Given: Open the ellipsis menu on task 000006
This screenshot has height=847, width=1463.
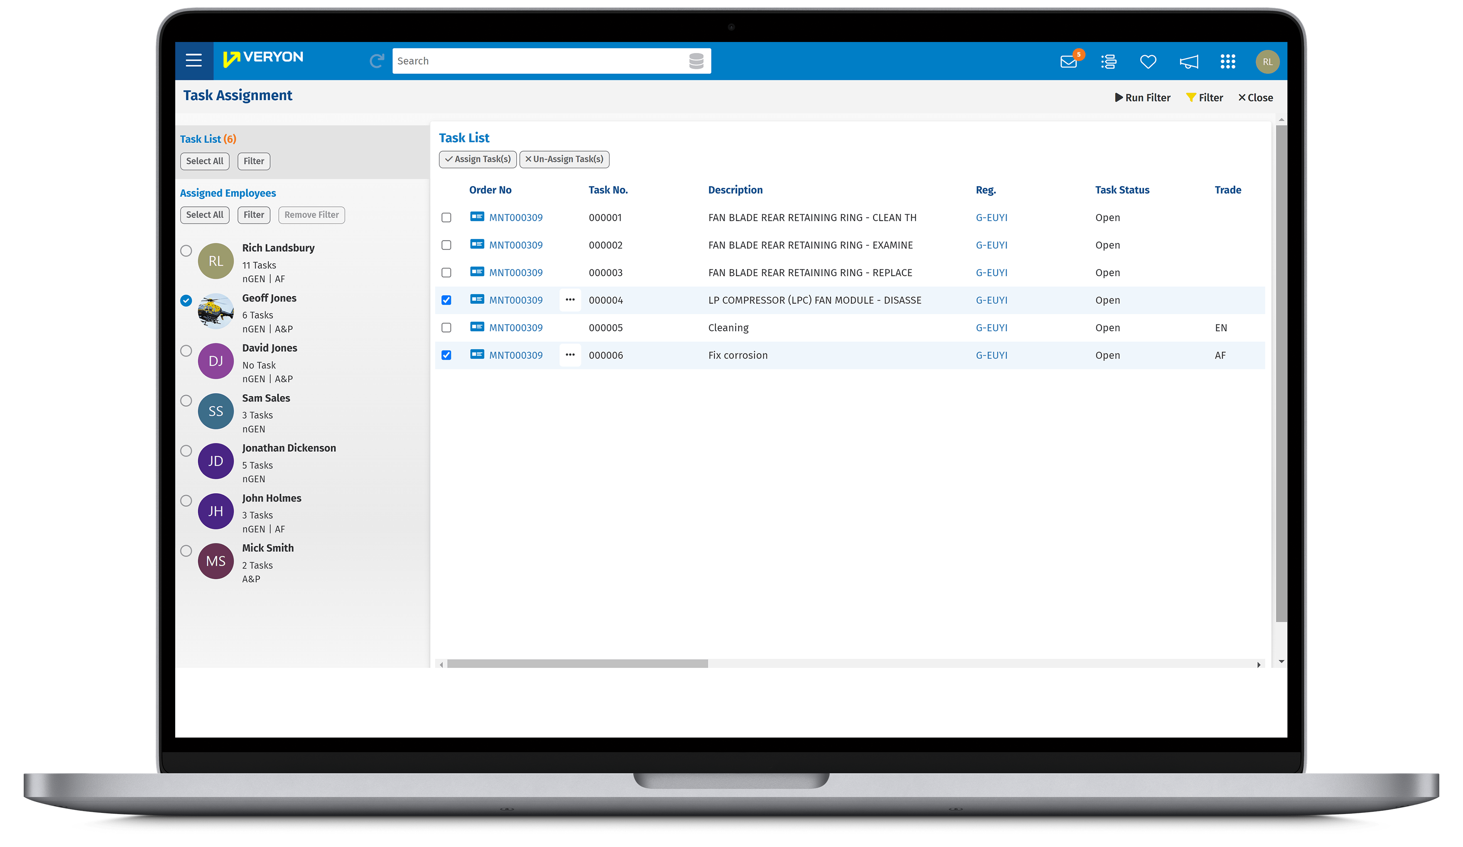Looking at the screenshot, I should click(570, 355).
